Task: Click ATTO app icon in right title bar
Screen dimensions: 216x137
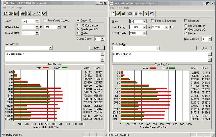Action: (x=111, y=3)
